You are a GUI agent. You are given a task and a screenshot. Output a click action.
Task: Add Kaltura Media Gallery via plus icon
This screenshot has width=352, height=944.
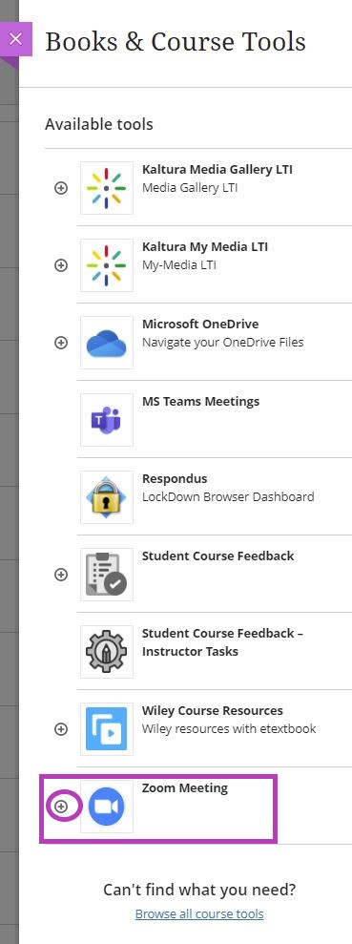[61, 188]
